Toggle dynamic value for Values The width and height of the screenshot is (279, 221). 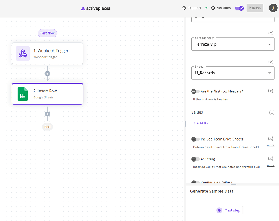click(272, 112)
